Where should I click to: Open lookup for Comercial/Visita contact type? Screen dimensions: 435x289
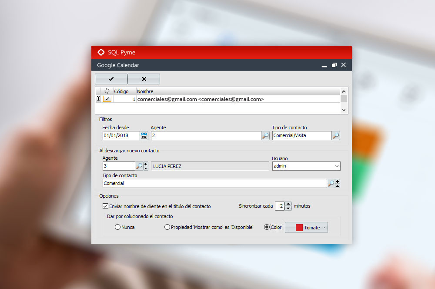[336, 136]
